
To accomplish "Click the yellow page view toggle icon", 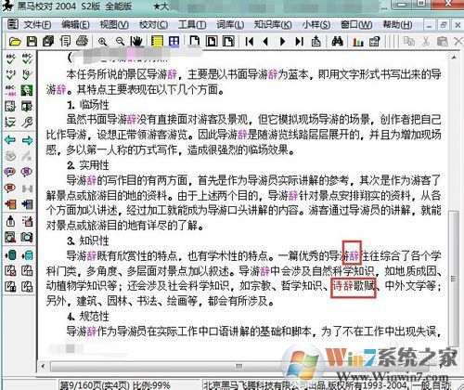I will (x=157, y=41).
